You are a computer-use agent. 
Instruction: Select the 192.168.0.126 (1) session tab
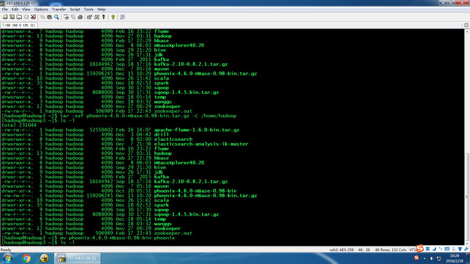pyautogui.click(x=19, y=25)
